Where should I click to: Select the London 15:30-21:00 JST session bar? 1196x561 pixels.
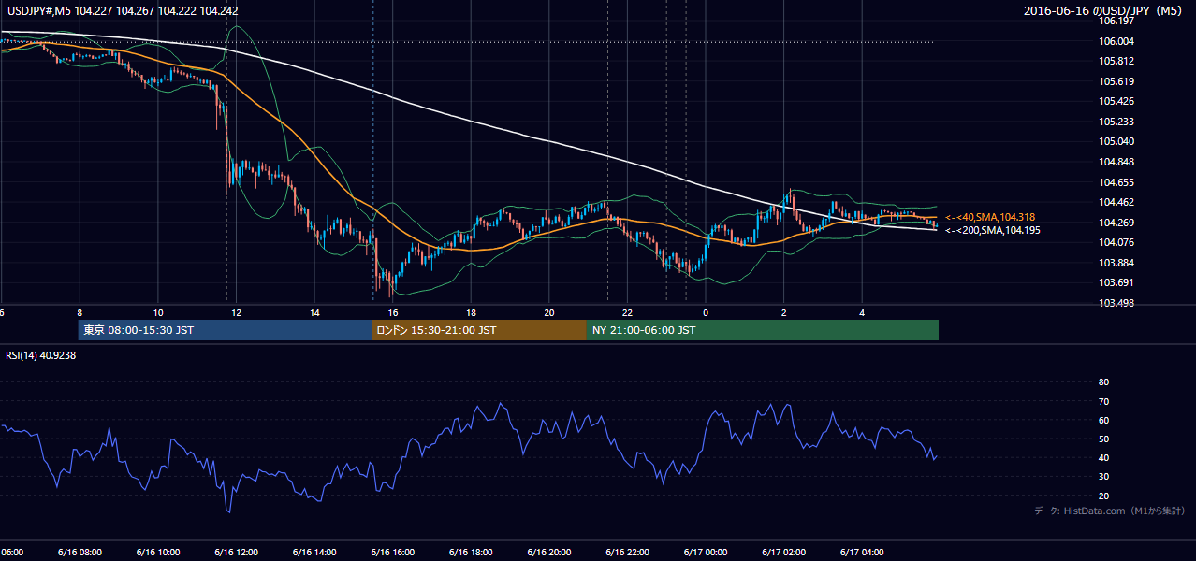(x=479, y=330)
